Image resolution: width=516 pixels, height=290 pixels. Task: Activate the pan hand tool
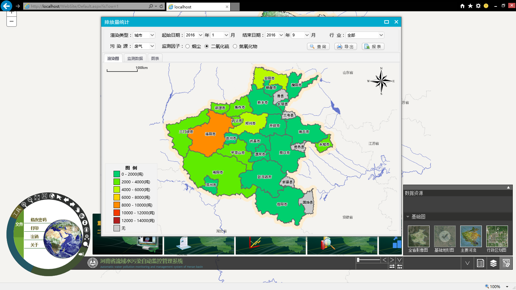78,210
